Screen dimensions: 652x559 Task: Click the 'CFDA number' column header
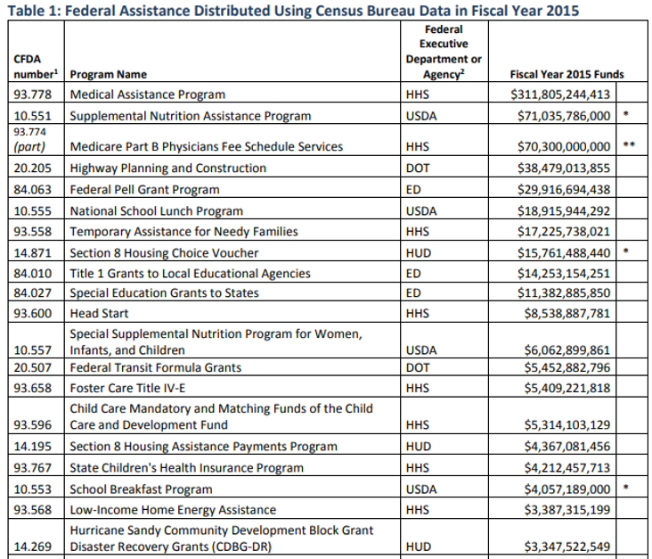[34, 67]
